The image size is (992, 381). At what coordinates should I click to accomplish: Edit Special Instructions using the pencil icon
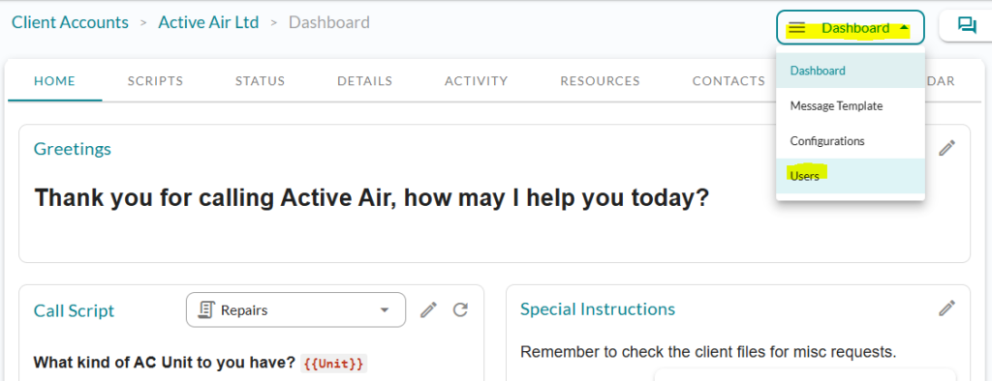tap(946, 308)
